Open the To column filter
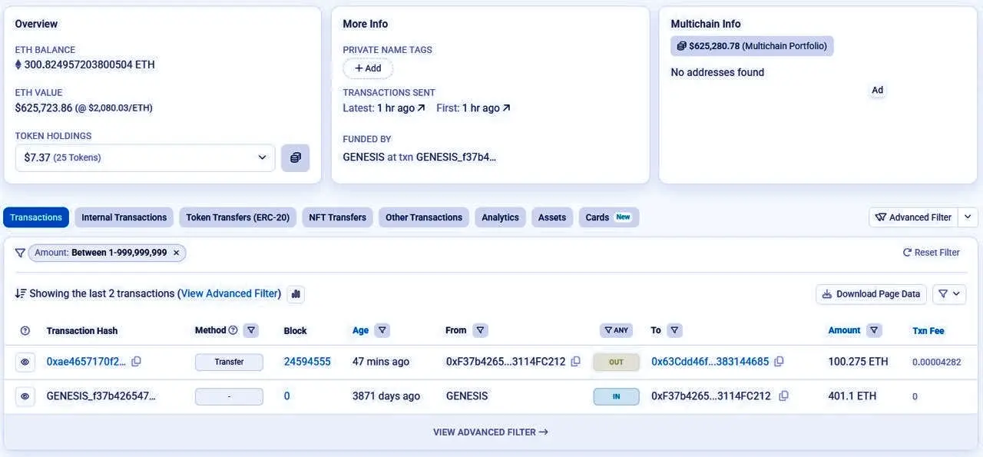983x457 pixels. 674,330
